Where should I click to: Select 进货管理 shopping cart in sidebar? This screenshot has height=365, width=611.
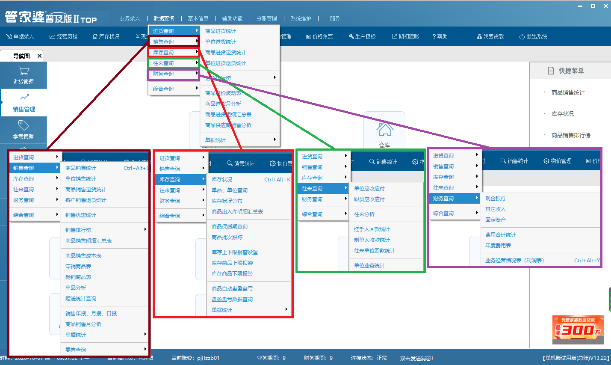(24, 75)
